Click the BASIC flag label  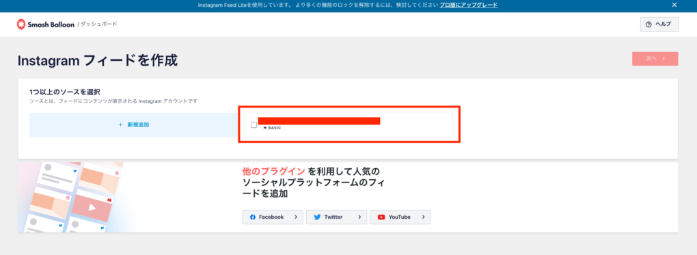pyautogui.click(x=273, y=128)
